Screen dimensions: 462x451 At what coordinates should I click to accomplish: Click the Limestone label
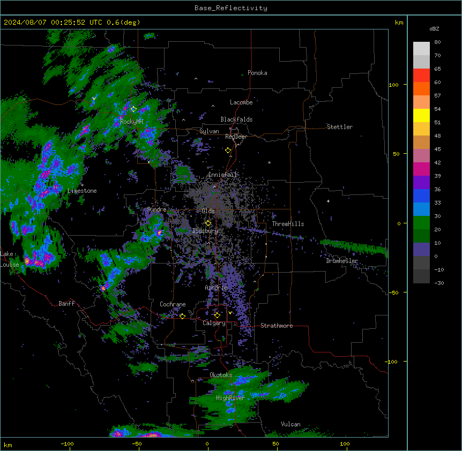(x=82, y=191)
